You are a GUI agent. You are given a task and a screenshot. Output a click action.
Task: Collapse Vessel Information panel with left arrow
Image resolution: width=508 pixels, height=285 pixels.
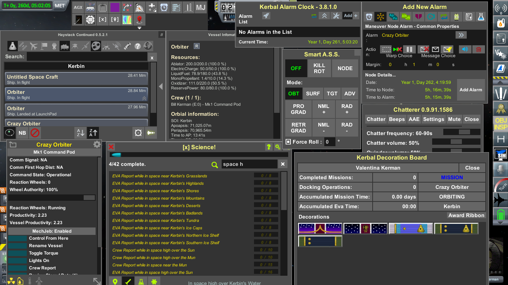click(x=161, y=86)
